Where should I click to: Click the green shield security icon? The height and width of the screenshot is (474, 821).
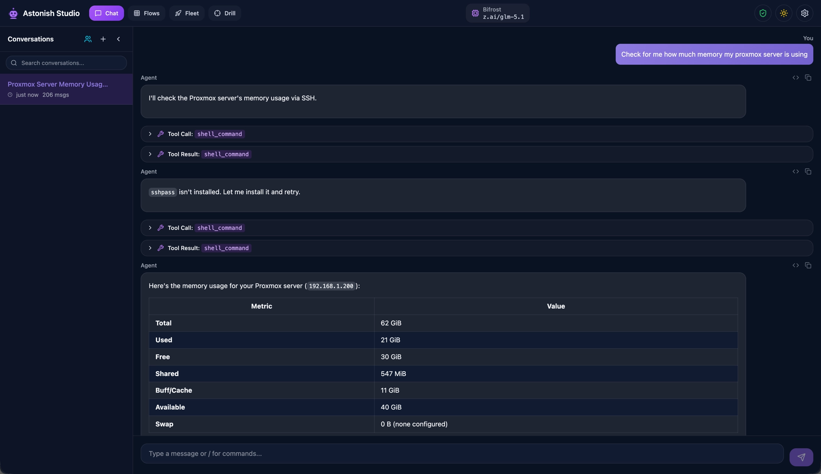pos(763,13)
